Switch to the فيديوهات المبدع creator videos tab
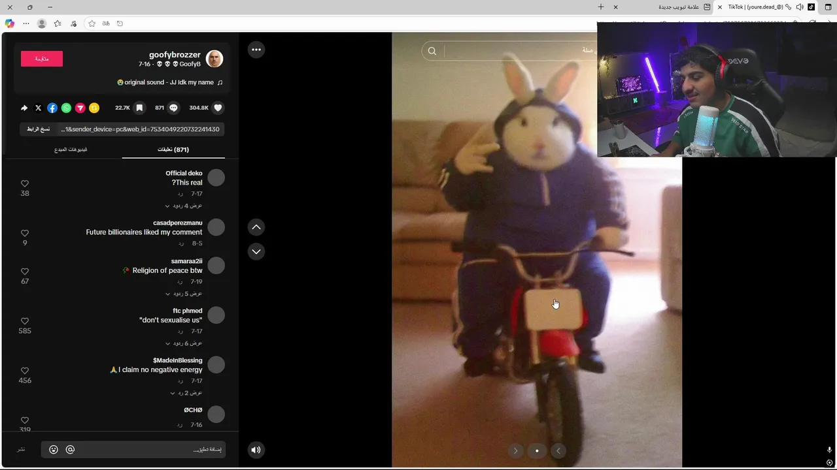Image resolution: width=837 pixels, height=470 pixels. coord(71,149)
